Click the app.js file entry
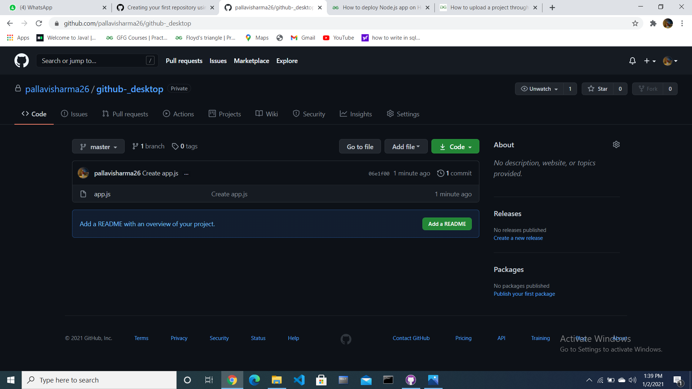Image resolution: width=692 pixels, height=389 pixels. pos(101,194)
